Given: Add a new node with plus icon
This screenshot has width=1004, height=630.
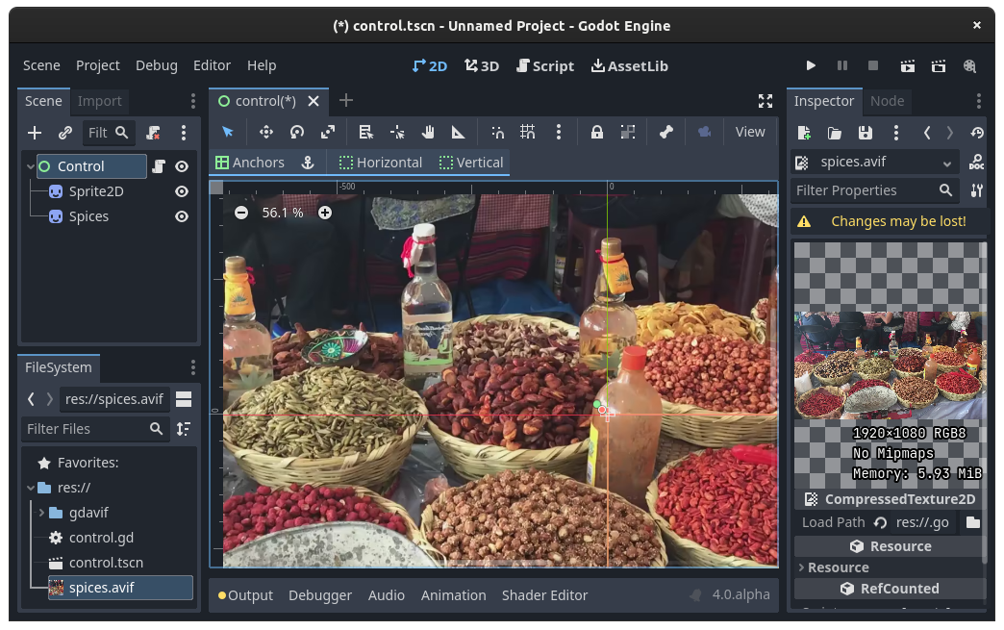Looking at the screenshot, I should tap(35, 133).
